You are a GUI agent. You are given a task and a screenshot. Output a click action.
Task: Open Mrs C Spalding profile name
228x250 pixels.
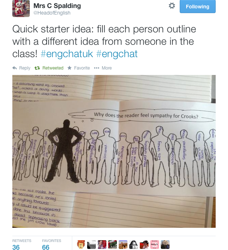(x=57, y=6)
